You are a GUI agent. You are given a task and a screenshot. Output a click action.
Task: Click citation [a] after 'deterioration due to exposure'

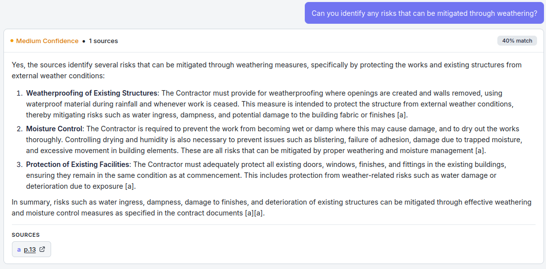click(x=130, y=186)
